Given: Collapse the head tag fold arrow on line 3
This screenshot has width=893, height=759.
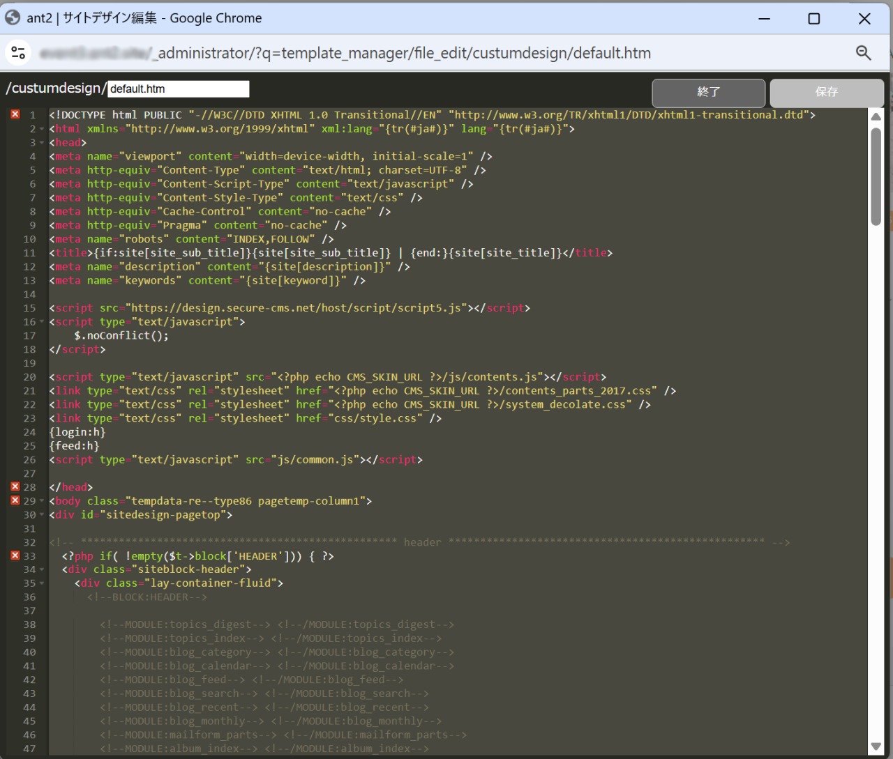Looking at the screenshot, I should coord(42,143).
